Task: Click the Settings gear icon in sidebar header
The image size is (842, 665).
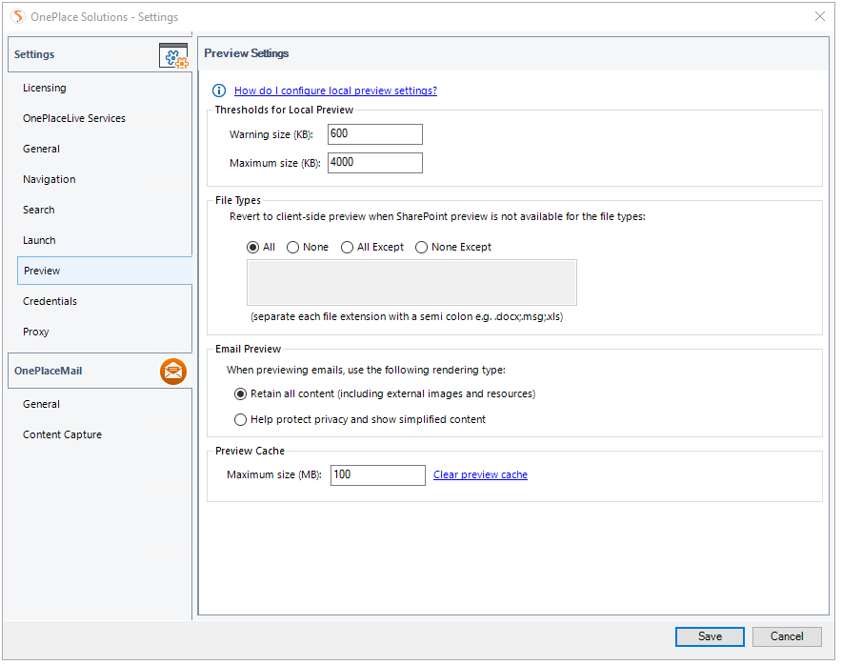Action: 173,55
